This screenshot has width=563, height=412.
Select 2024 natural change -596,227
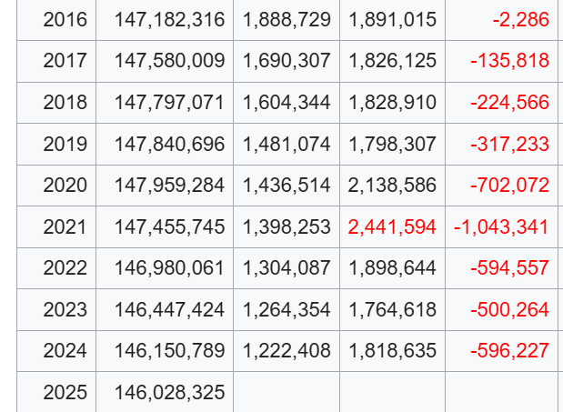tap(509, 351)
